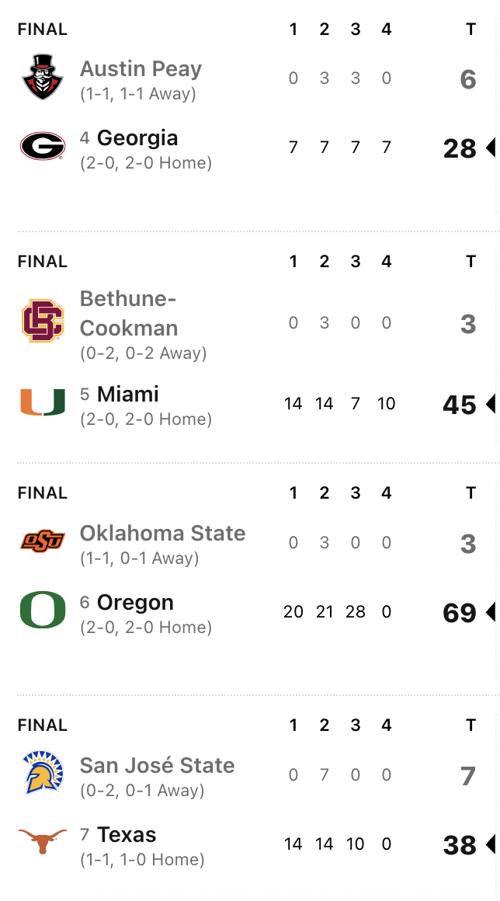Click the Georgia Bulldogs G logo
The width and height of the screenshot is (500, 901).
click(43, 146)
